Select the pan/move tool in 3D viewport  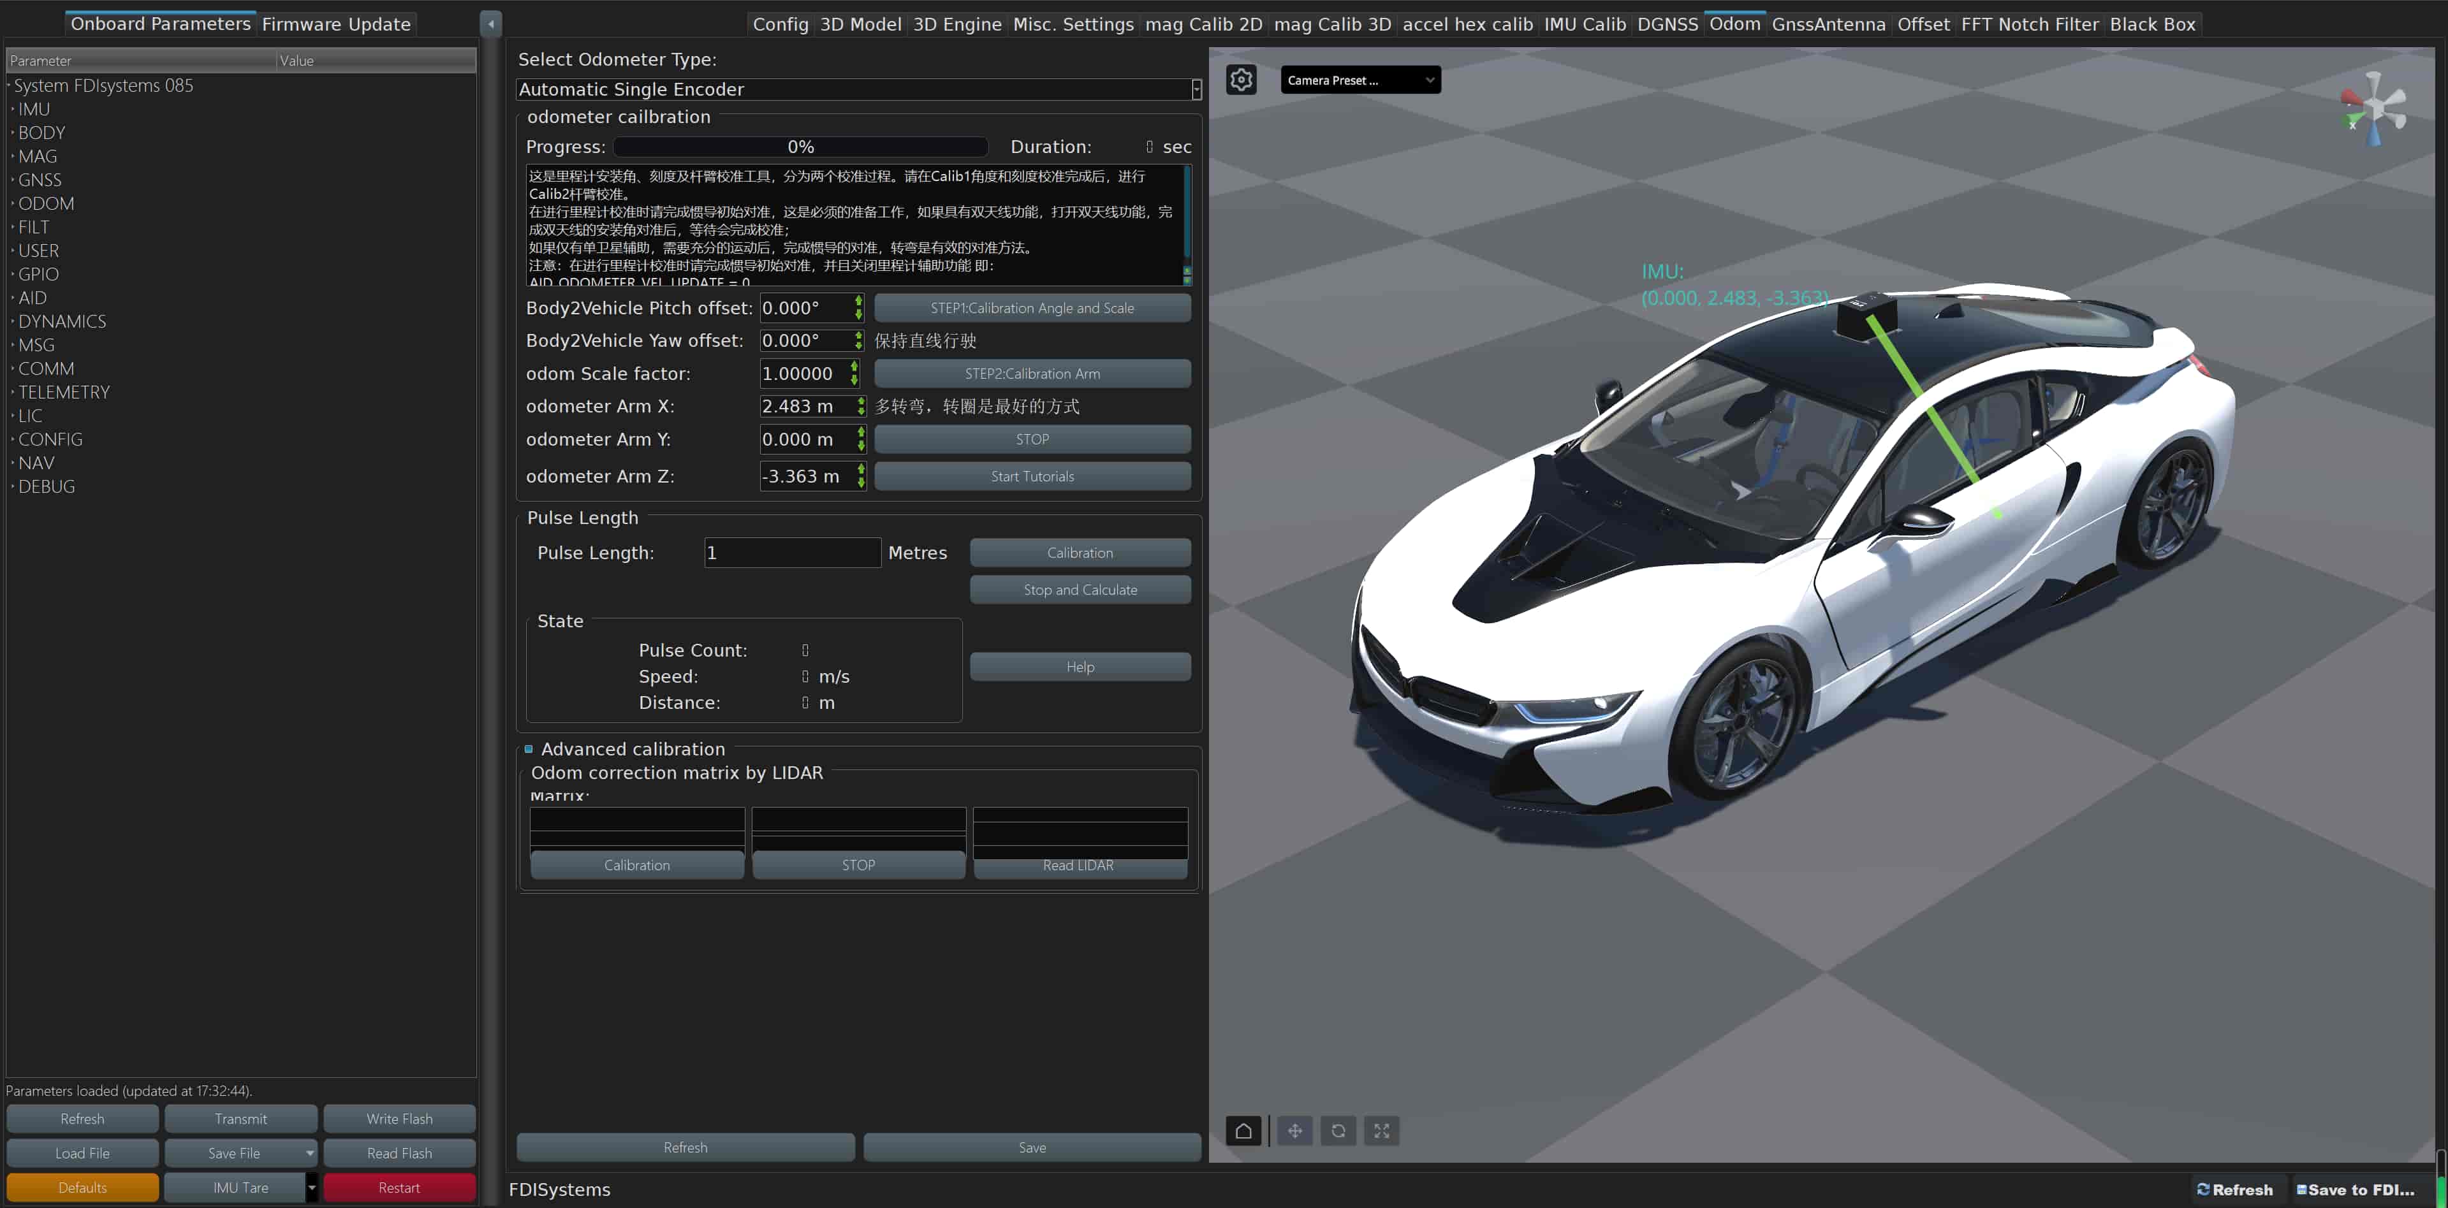pos(1294,1130)
